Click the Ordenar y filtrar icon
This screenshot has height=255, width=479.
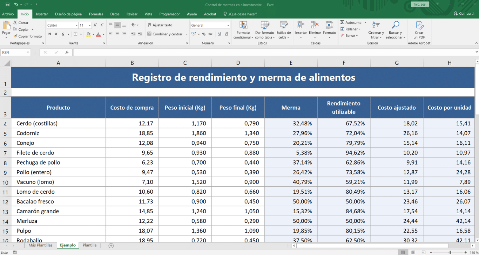pyautogui.click(x=376, y=25)
